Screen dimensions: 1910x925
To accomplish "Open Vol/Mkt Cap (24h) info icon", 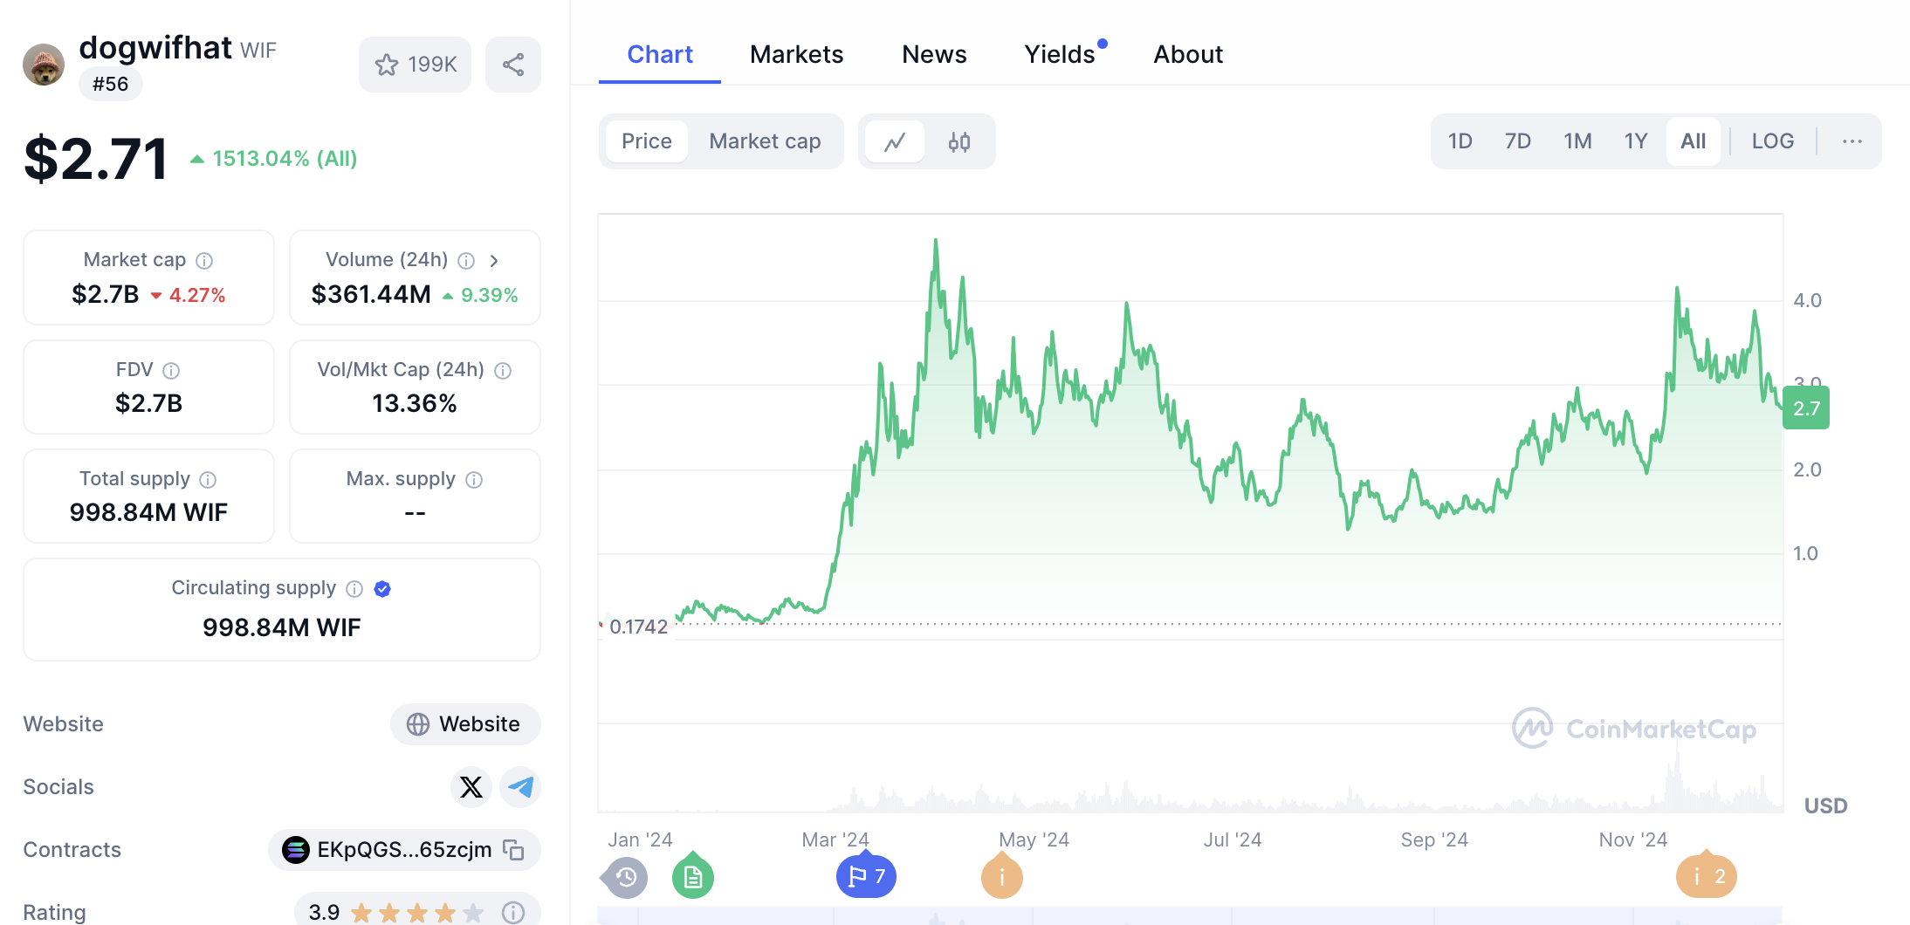I will click(503, 371).
